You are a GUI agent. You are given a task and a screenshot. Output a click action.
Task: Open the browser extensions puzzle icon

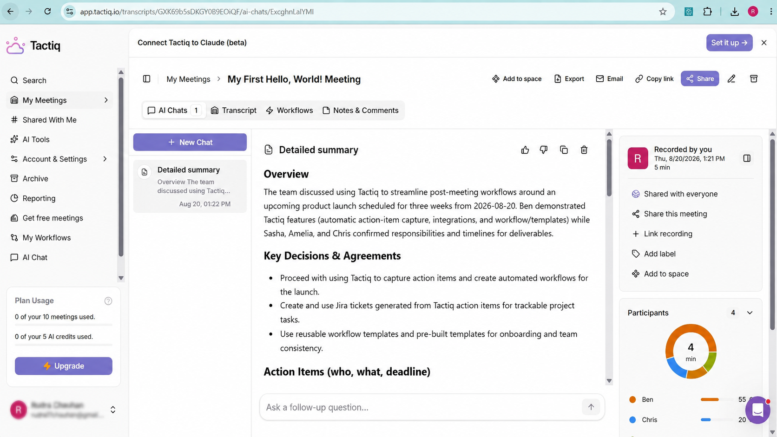[707, 12]
